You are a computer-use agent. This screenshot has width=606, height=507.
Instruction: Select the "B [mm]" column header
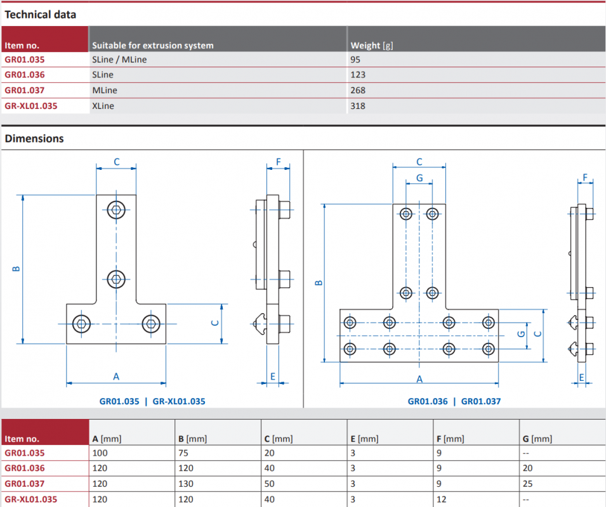(193, 439)
